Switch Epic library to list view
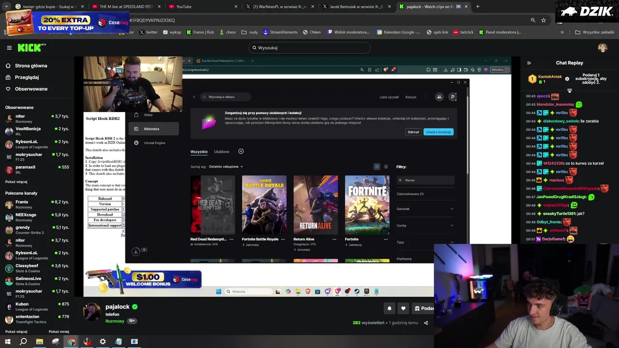This screenshot has width=619, height=348. (385, 167)
